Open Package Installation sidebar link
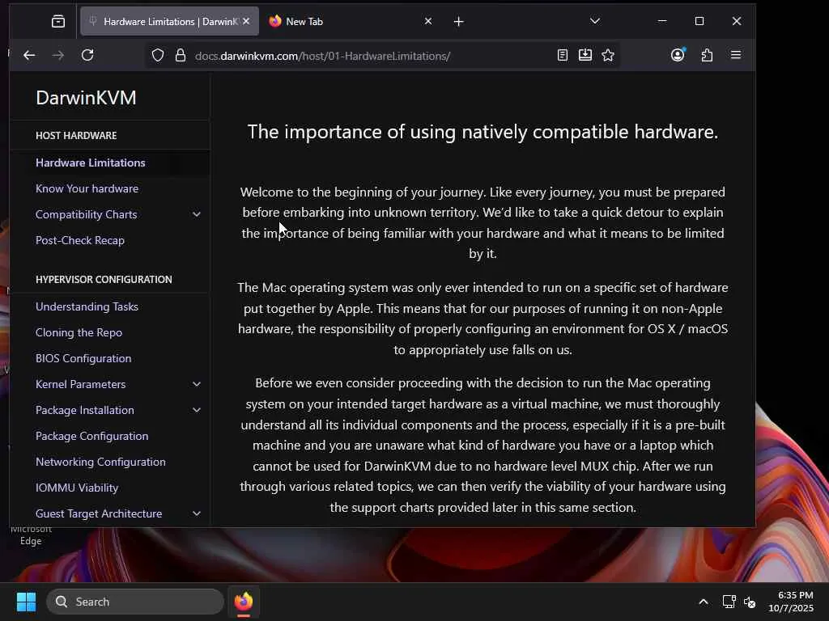 pos(84,410)
